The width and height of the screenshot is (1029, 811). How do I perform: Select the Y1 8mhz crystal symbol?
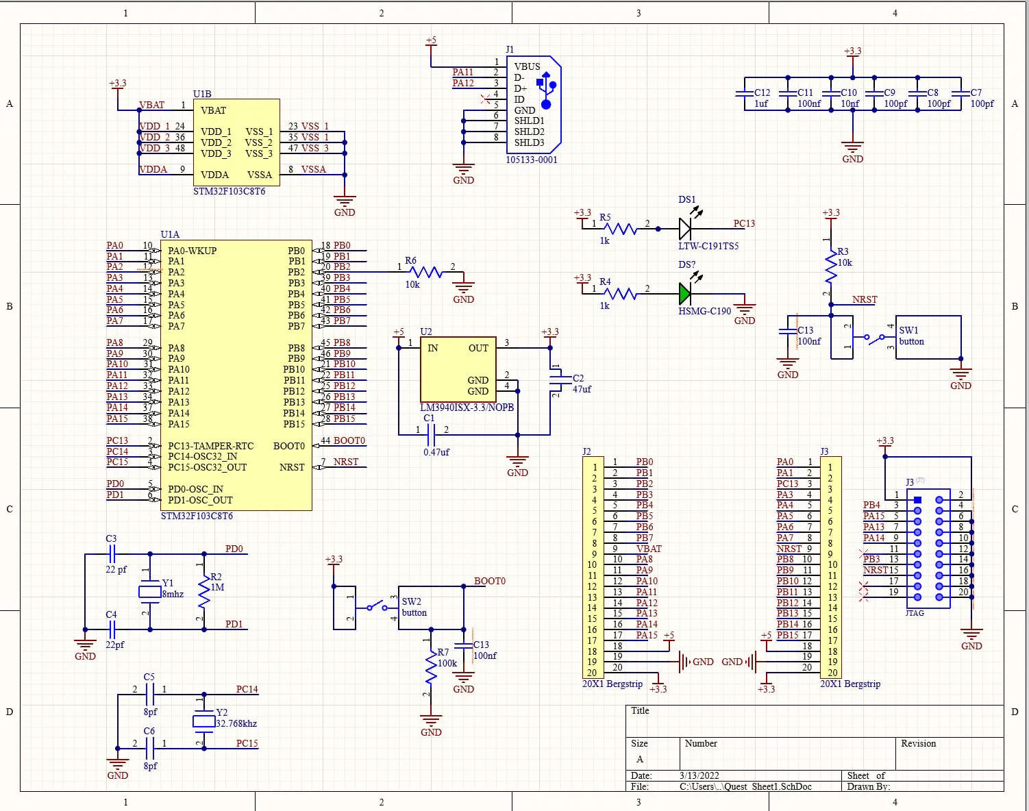(150, 592)
